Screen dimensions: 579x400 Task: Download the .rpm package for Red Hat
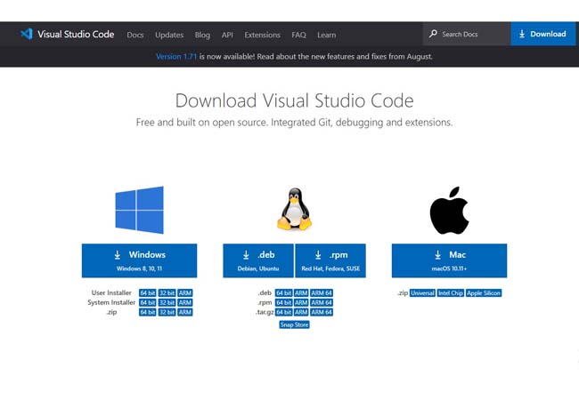coord(330,260)
